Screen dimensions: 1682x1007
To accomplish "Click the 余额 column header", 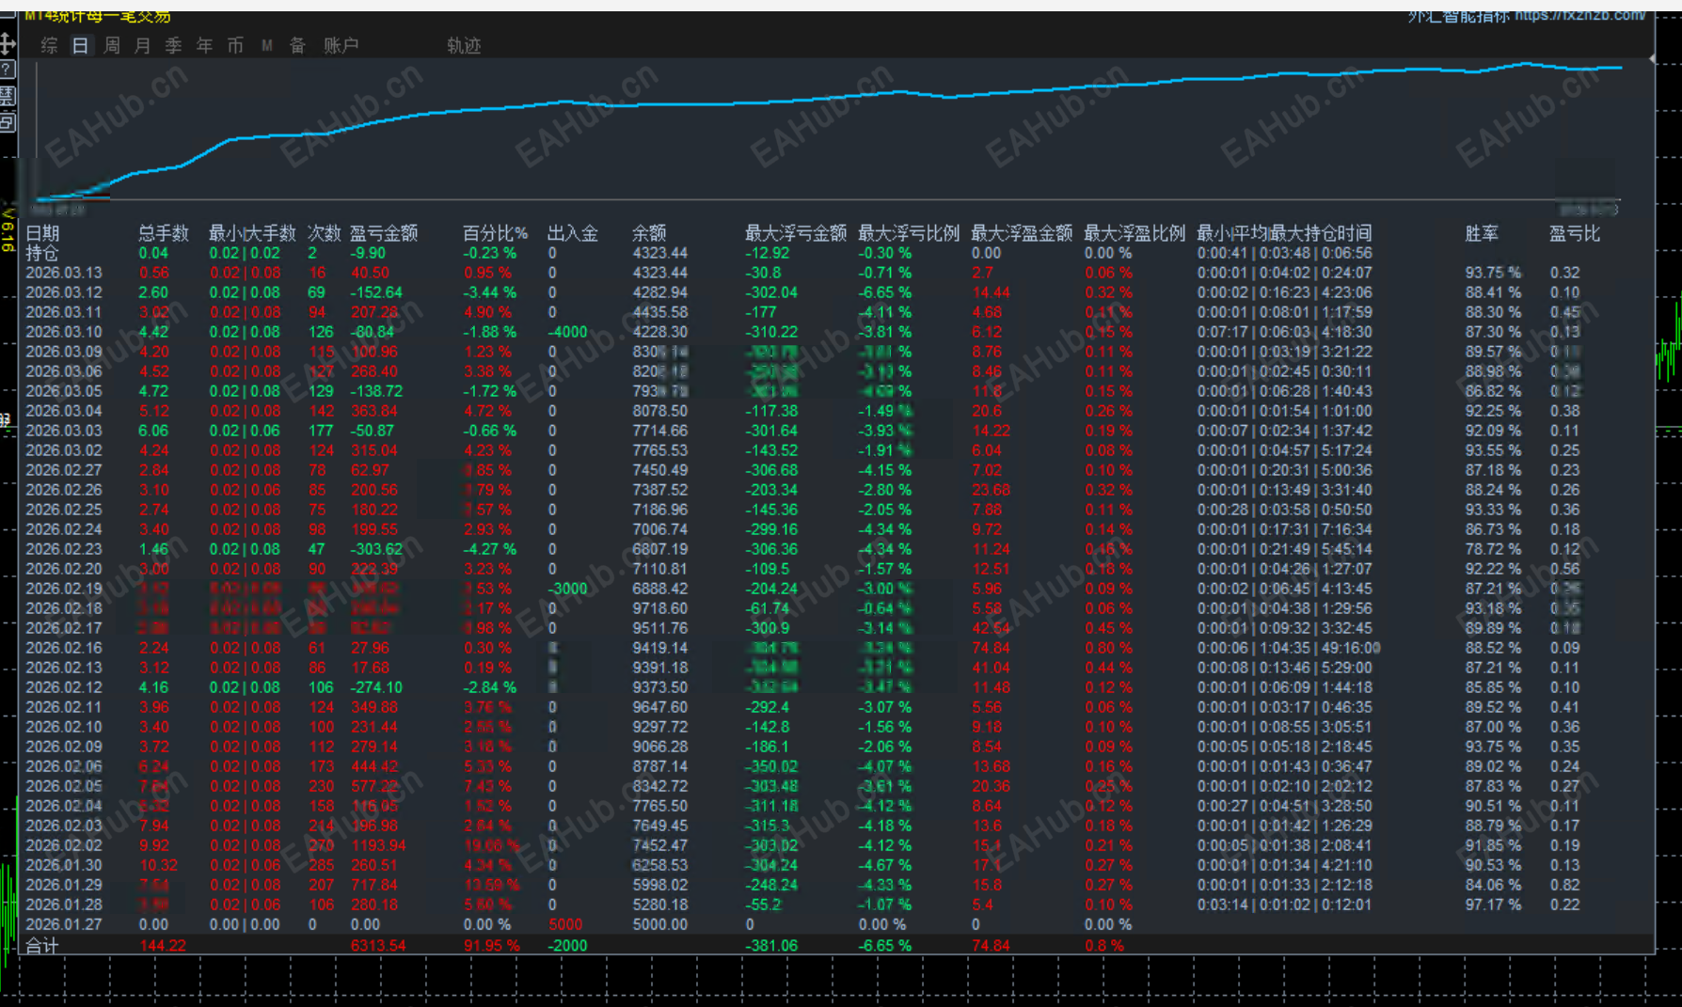I will (649, 233).
